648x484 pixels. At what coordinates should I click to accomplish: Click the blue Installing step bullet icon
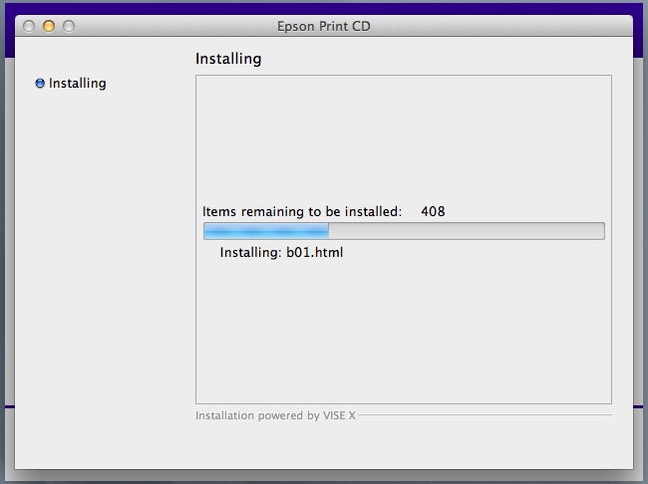coord(40,84)
